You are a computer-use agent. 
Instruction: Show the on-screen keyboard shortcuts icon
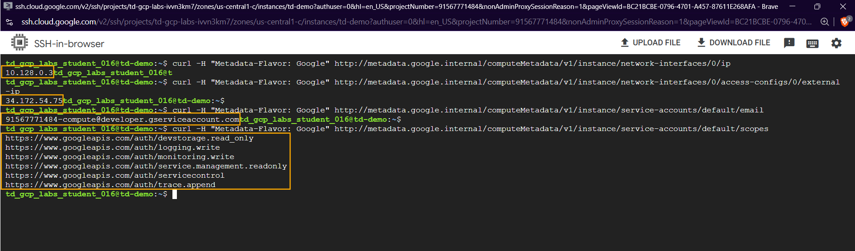(x=812, y=43)
